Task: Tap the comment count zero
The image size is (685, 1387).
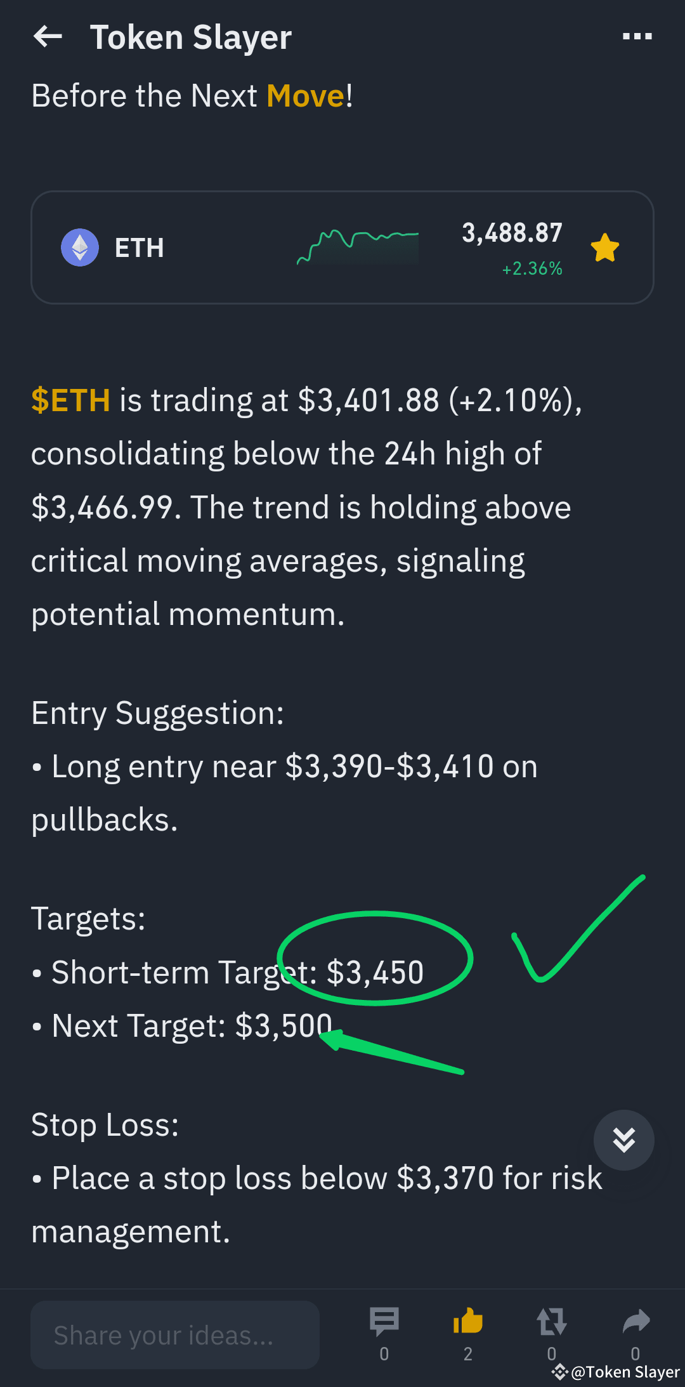Action: click(x=384, y=1353)
